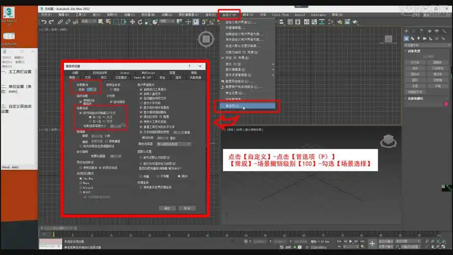Viewport: 453px width, 255px height.
Task: Click the 场景撤消 级别 input field
Action: 90,90
